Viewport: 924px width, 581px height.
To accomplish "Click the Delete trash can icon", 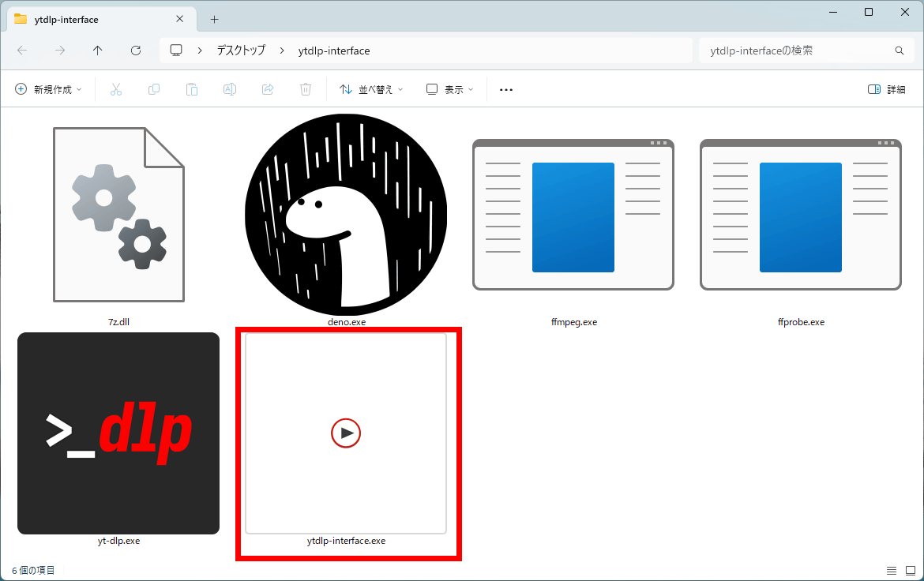I will coord(306,89).
